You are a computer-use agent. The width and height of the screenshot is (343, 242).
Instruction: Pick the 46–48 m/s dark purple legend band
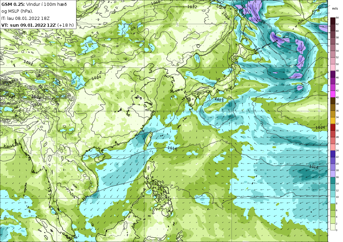[x=333, y=74]
